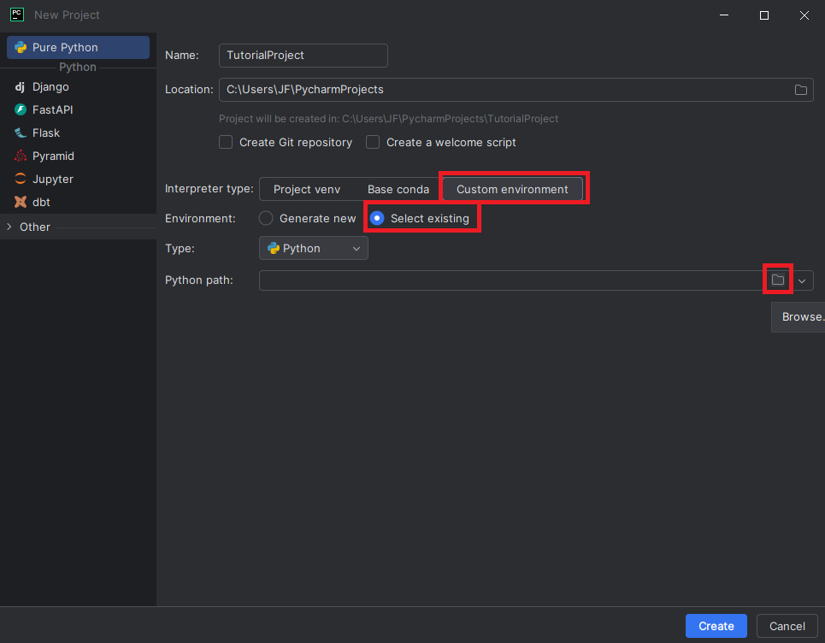Maximize the New Project window
This screenshot has height=643, width=825.
pos(764,15)
